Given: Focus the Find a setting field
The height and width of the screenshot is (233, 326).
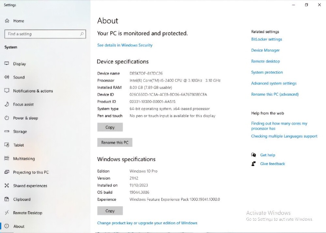Looking at the screenshot, I should click(45, 34).
